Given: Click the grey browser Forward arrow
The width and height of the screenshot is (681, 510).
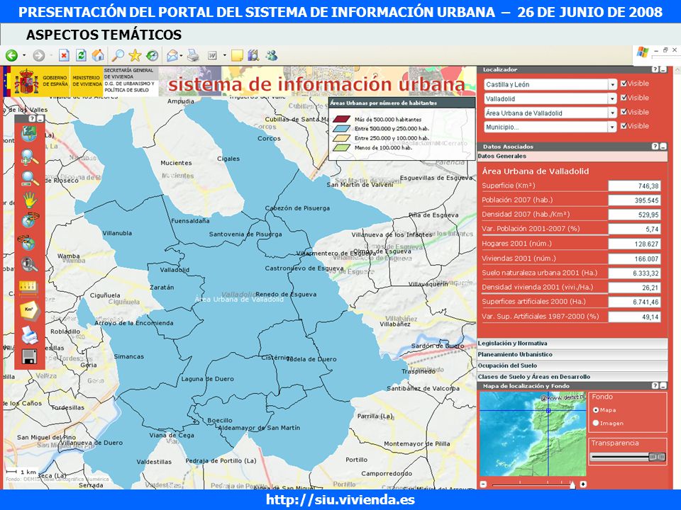Looking at the screenshot, I should pos(38,55).
